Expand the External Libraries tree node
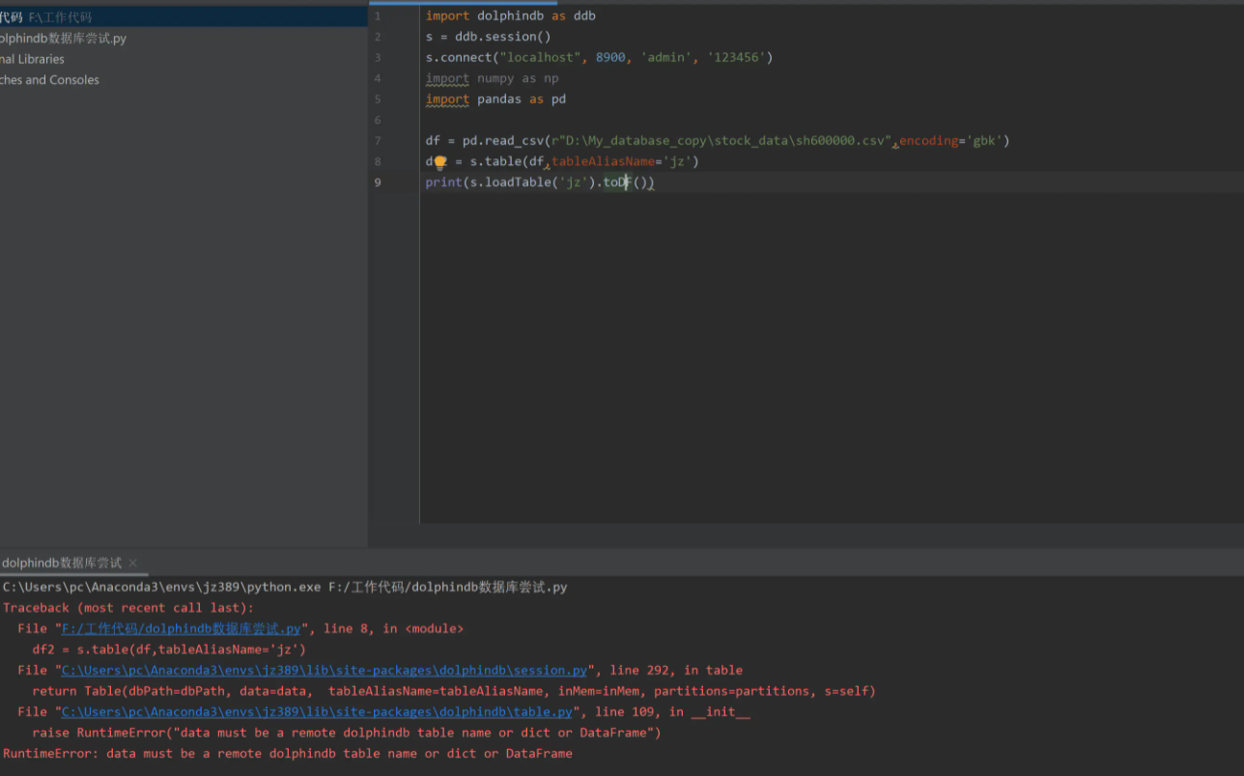1244x776 pixels. click(32, 59)
